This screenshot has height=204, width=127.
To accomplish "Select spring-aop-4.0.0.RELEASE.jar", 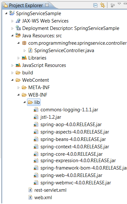I will (x=71, y=125).
